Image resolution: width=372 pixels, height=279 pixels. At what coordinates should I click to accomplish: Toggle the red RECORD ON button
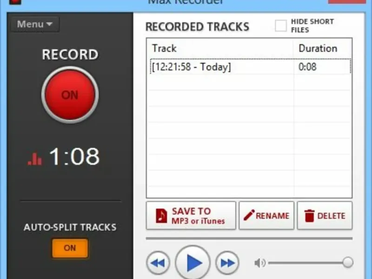point(70,95)
